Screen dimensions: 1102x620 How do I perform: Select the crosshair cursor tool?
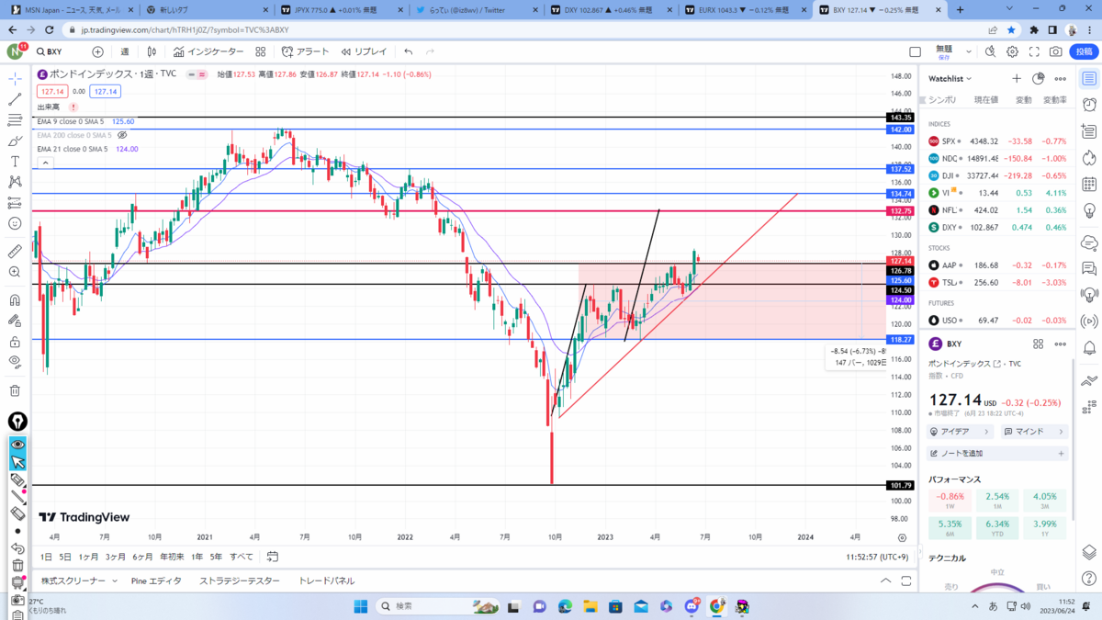[x=16, y=79]
